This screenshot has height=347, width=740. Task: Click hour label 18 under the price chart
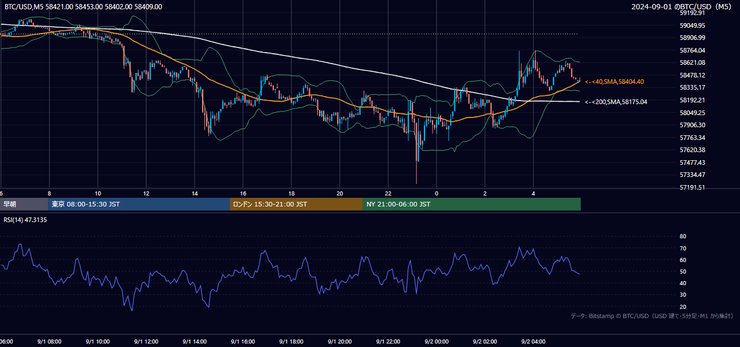292,194
